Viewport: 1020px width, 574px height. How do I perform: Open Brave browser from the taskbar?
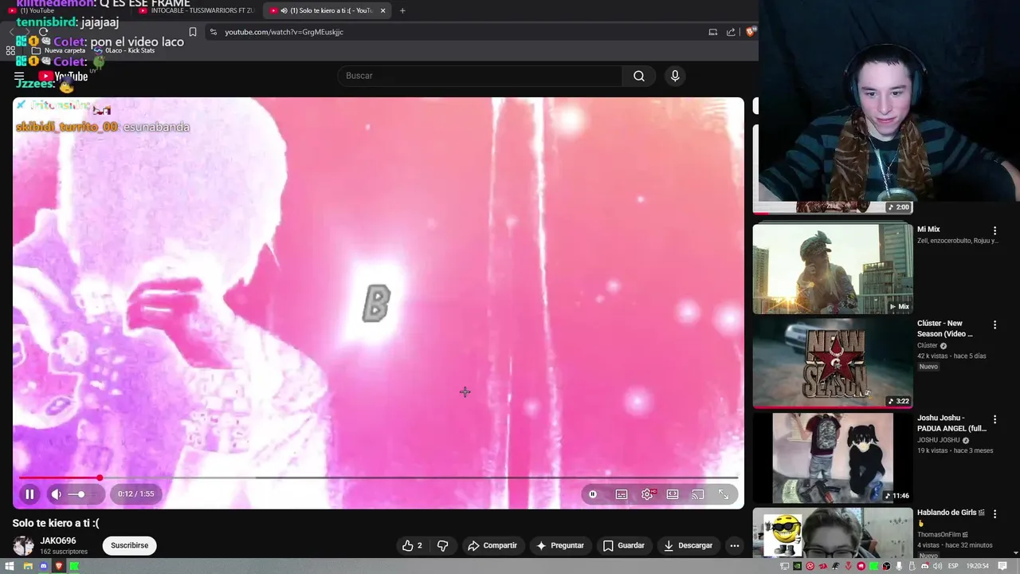pos(59,566)
